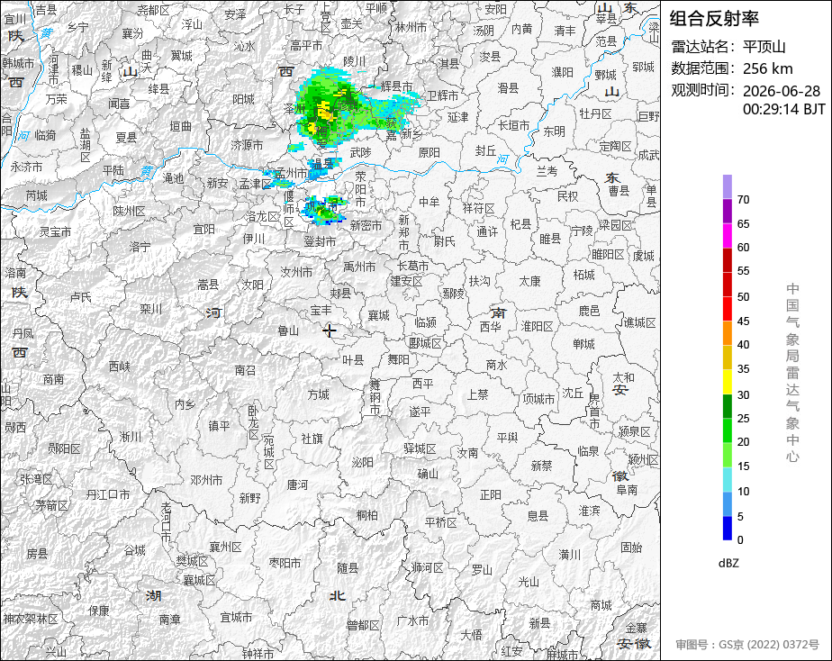The height and width of the screenshot is (661, 832).
Task: Click the 叶县 label on the map
Action: pyautogui.click(x=353, y=360)
